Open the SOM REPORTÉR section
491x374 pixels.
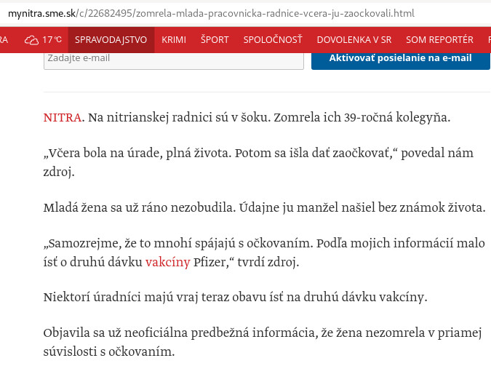(439, 40)
